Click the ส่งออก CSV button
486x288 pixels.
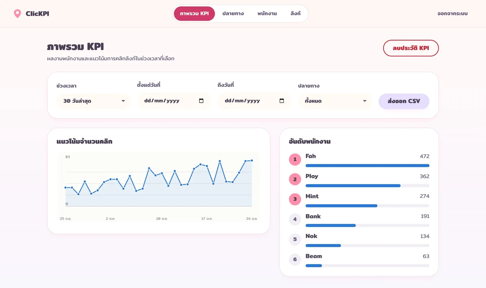(404, 101)
